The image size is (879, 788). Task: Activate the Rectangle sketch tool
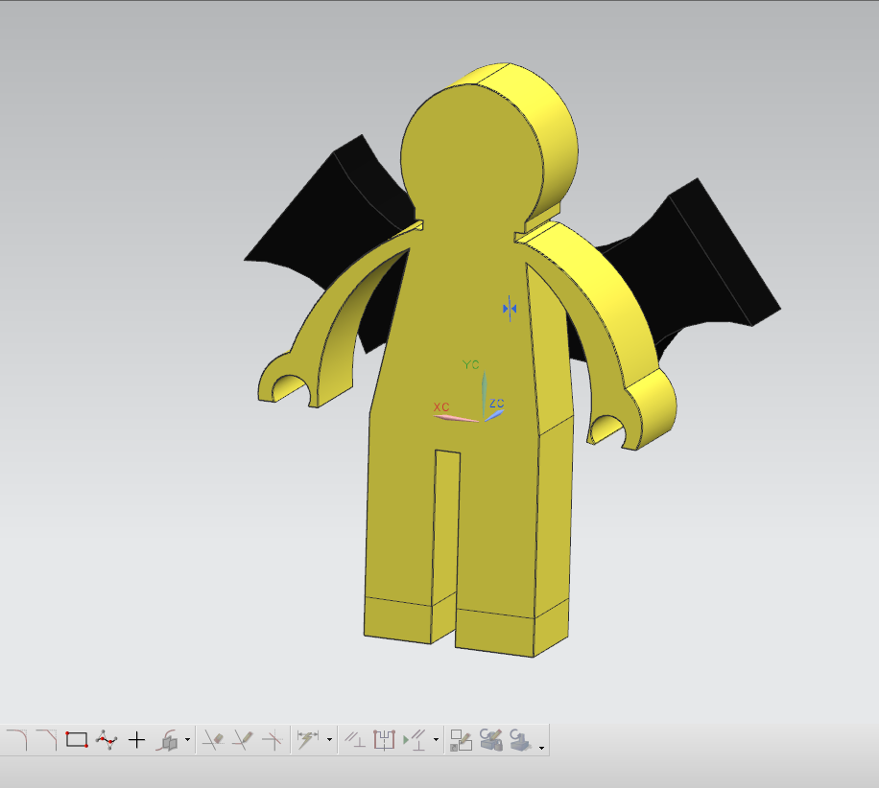point(76,740)
